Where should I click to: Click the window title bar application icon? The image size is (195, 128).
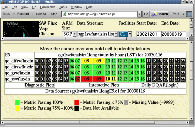coord(2,2)
